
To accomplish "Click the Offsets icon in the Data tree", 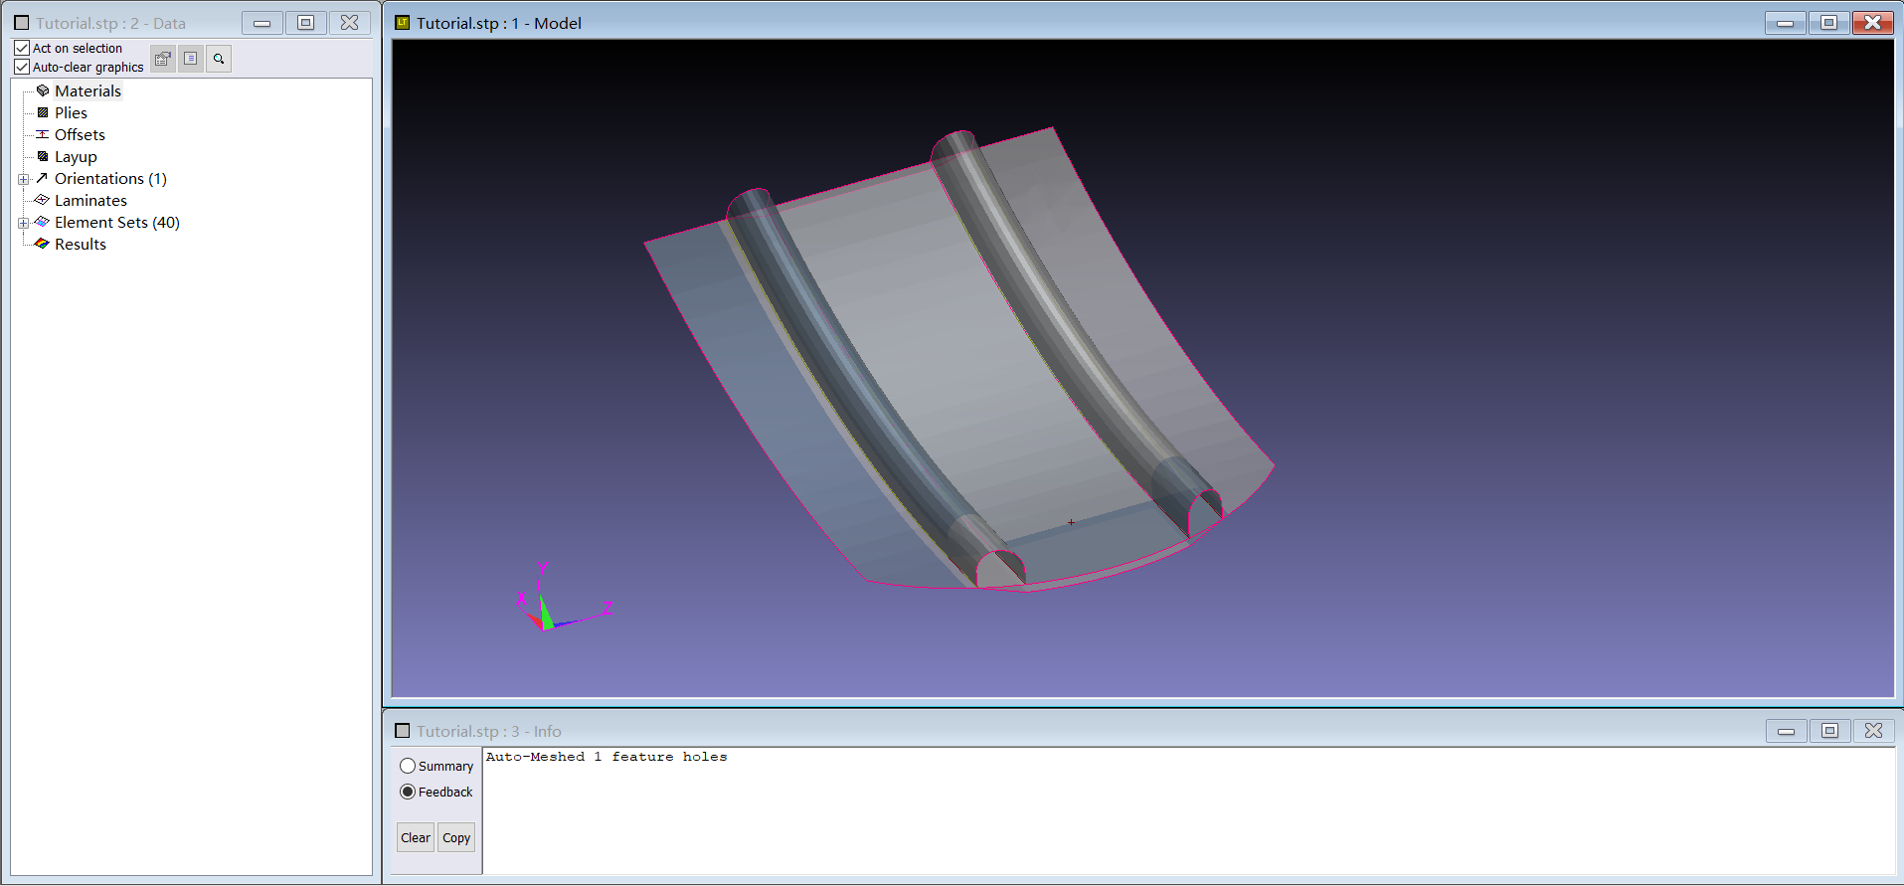I will pos(43,134).
